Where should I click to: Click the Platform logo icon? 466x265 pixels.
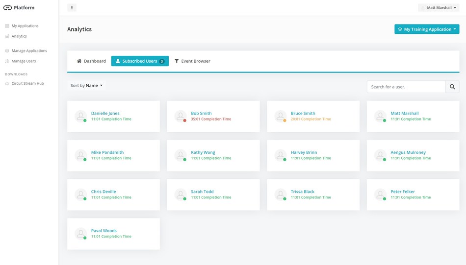point(7,8)
